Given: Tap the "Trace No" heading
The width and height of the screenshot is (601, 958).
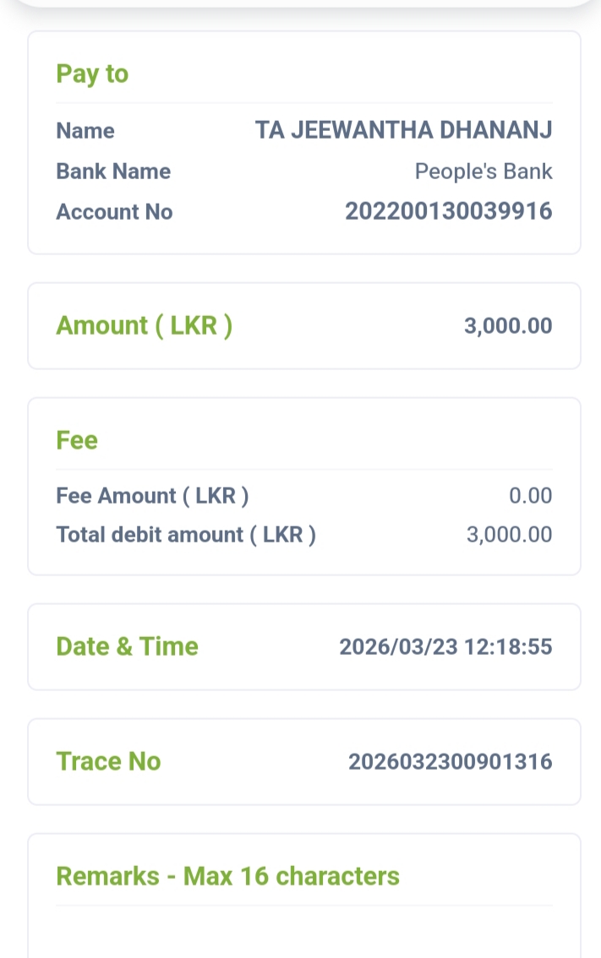Looking at the screenshot, I should pyautogui.click(x=108, y=762).
